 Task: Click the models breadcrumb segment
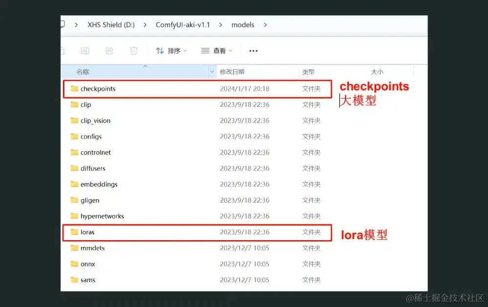243,24
